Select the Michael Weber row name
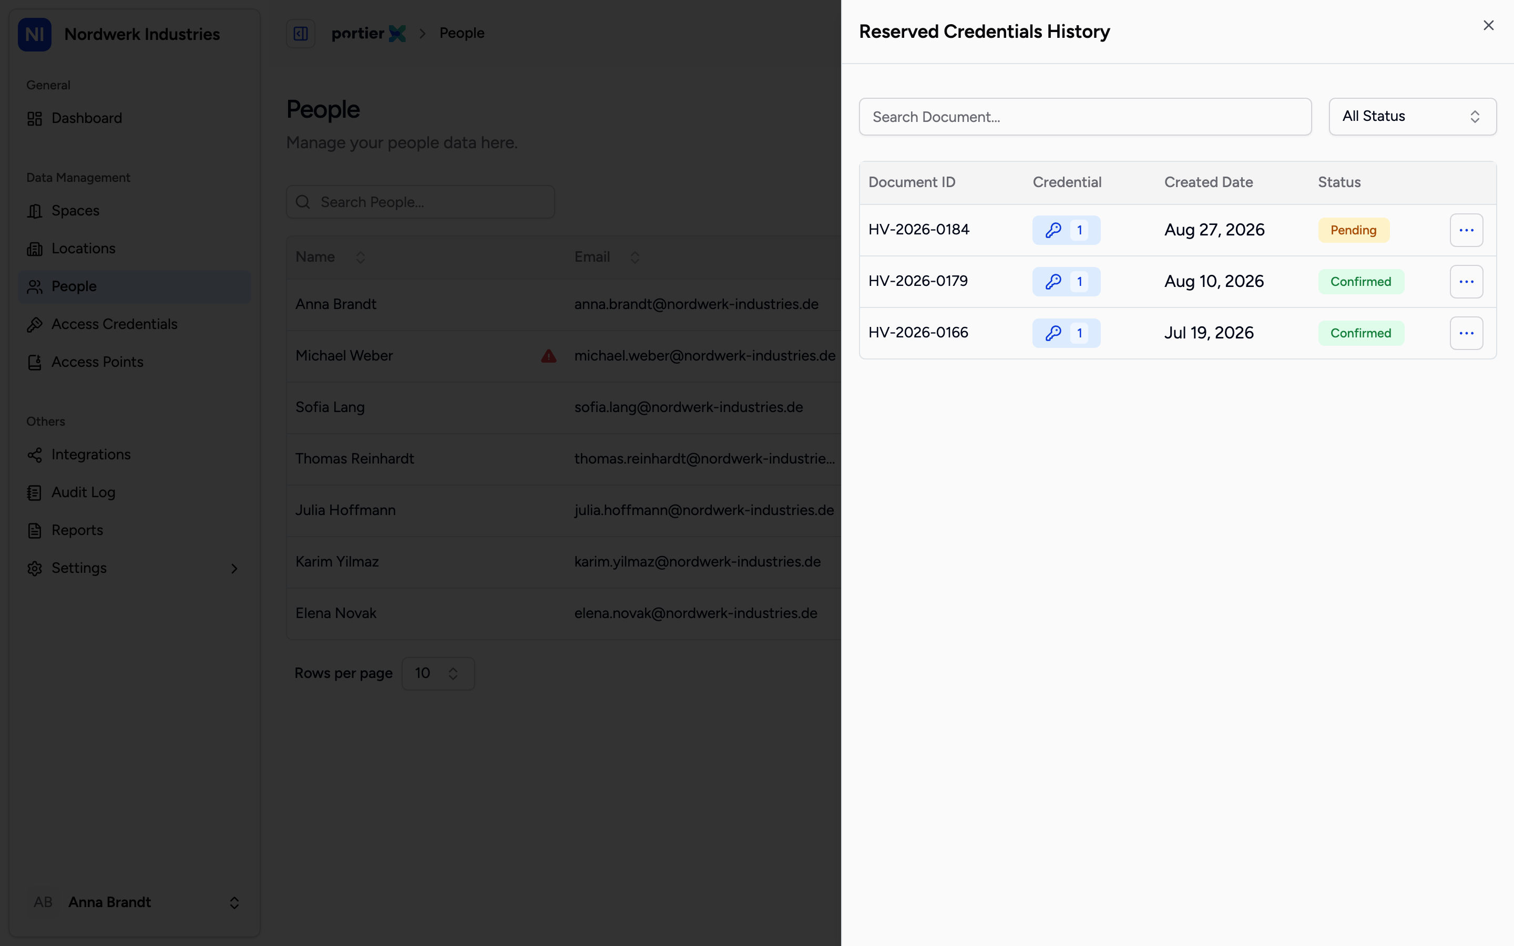The image size is (1514, 946). click(x=344, y=356)
